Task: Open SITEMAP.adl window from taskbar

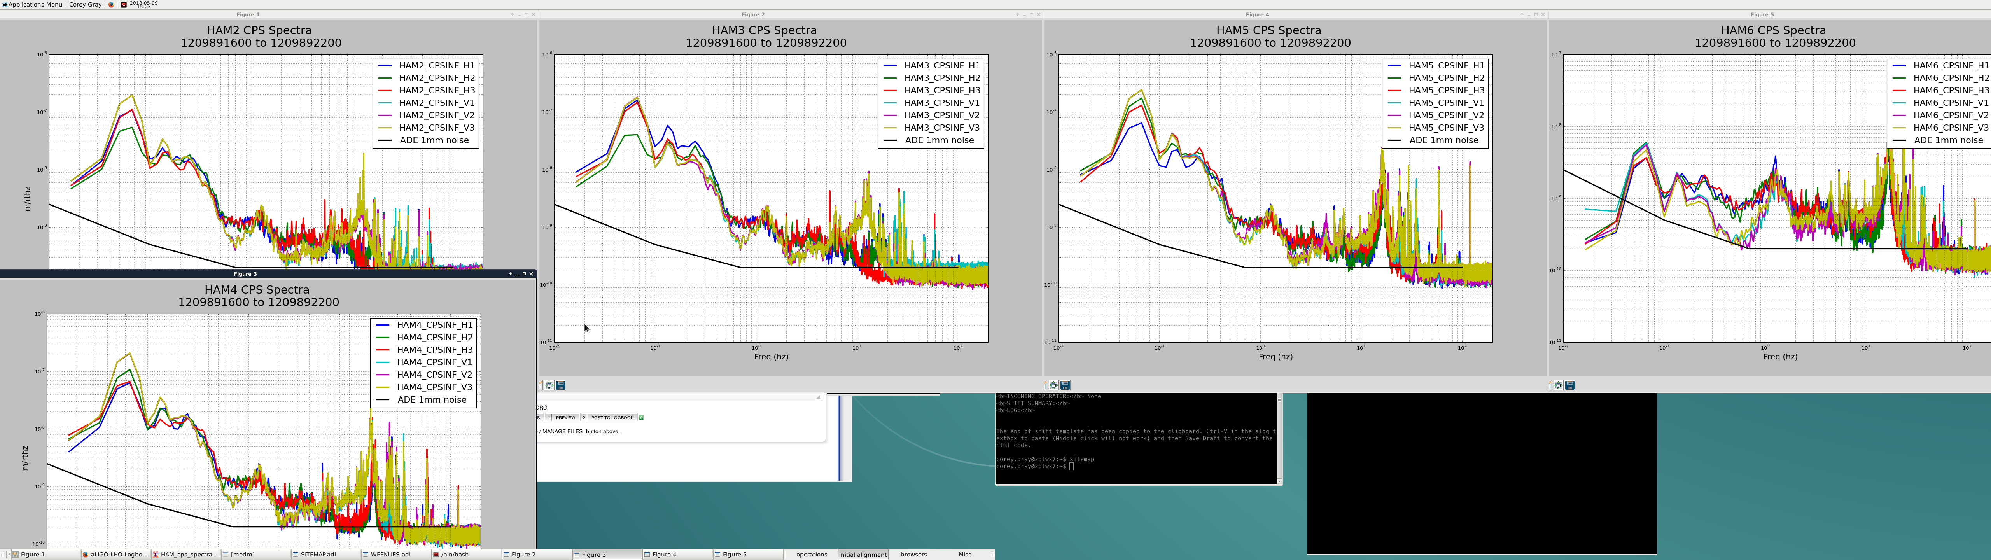Action: pos(318,555)
